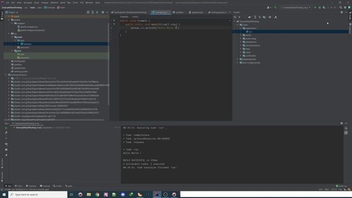Reload all Gradle projects in Gradle panel
352x198 pixels.
click(x=235, y=17)
